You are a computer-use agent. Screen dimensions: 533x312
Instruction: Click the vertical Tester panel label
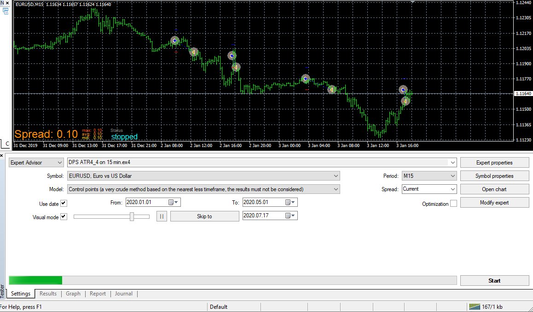click(x=2, y=292)
